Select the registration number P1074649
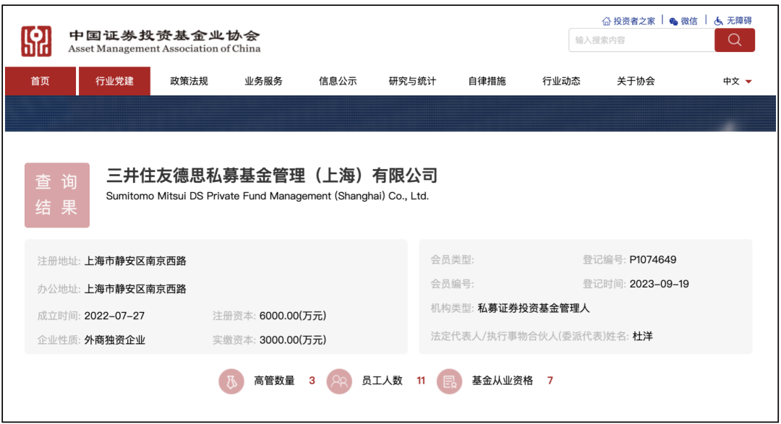The height and width of the screenshot is (424, 781). (653, 260)
